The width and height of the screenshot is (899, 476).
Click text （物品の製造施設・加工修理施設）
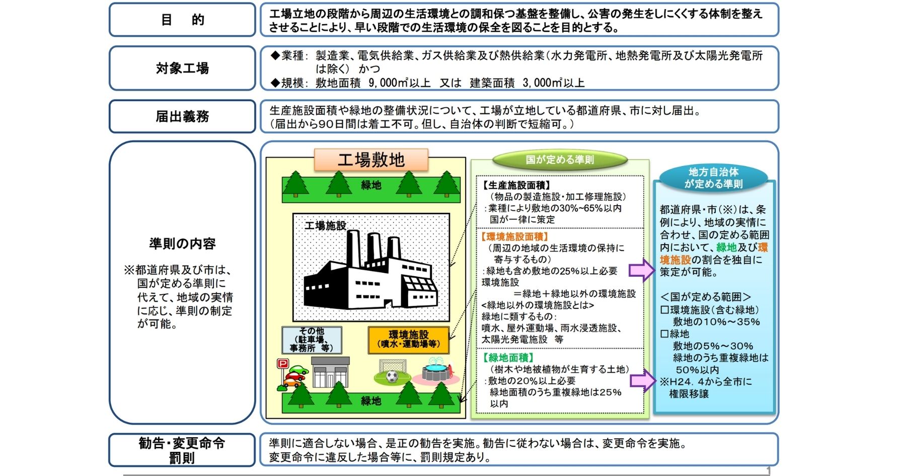(x=557, y=197)
